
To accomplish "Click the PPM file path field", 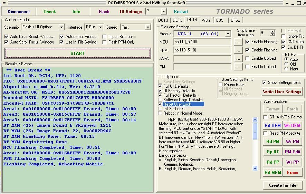I will [x=202, y=50].
